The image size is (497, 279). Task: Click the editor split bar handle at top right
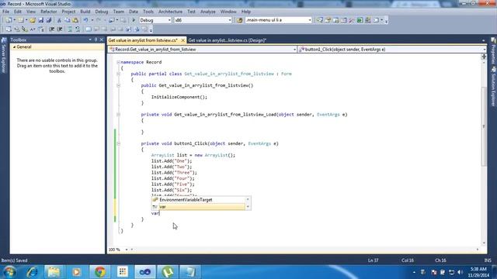click(484, 57)
